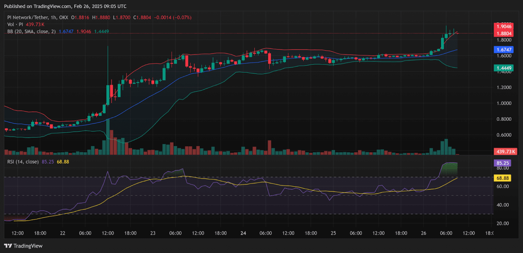Click the red 1.8804 last price badge
Screen dimensions: 523x253
click(504, 33)
